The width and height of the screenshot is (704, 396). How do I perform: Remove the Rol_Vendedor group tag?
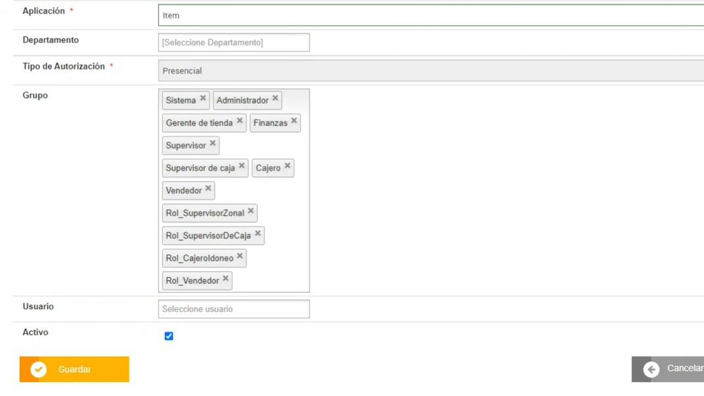(225, 279)
